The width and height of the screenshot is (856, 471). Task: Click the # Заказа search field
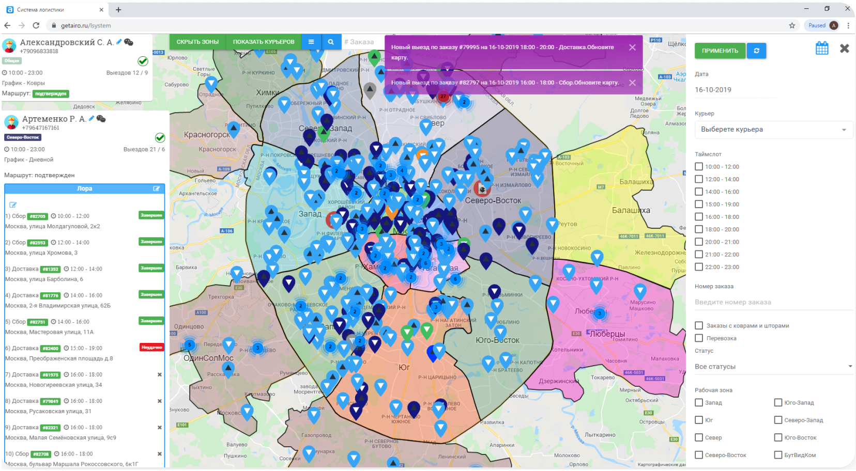click(x=363, y=42)
